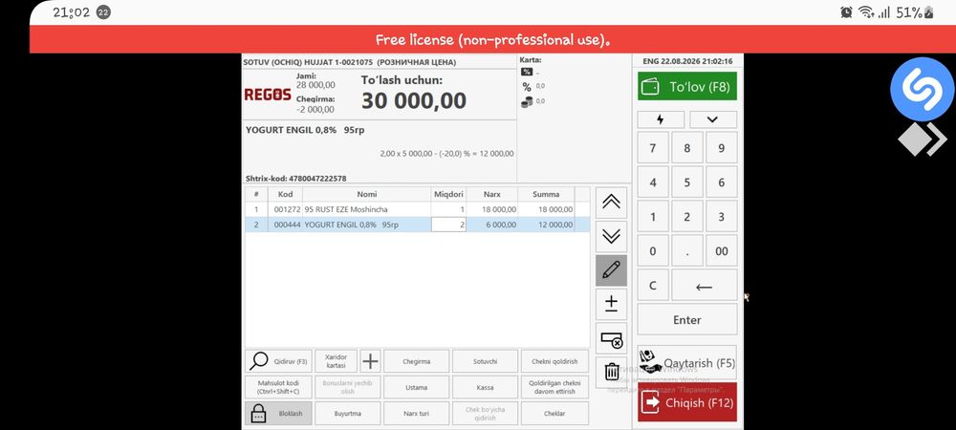Tap the remote desktop double-arrow overlay icon

(x=923, y=139)
